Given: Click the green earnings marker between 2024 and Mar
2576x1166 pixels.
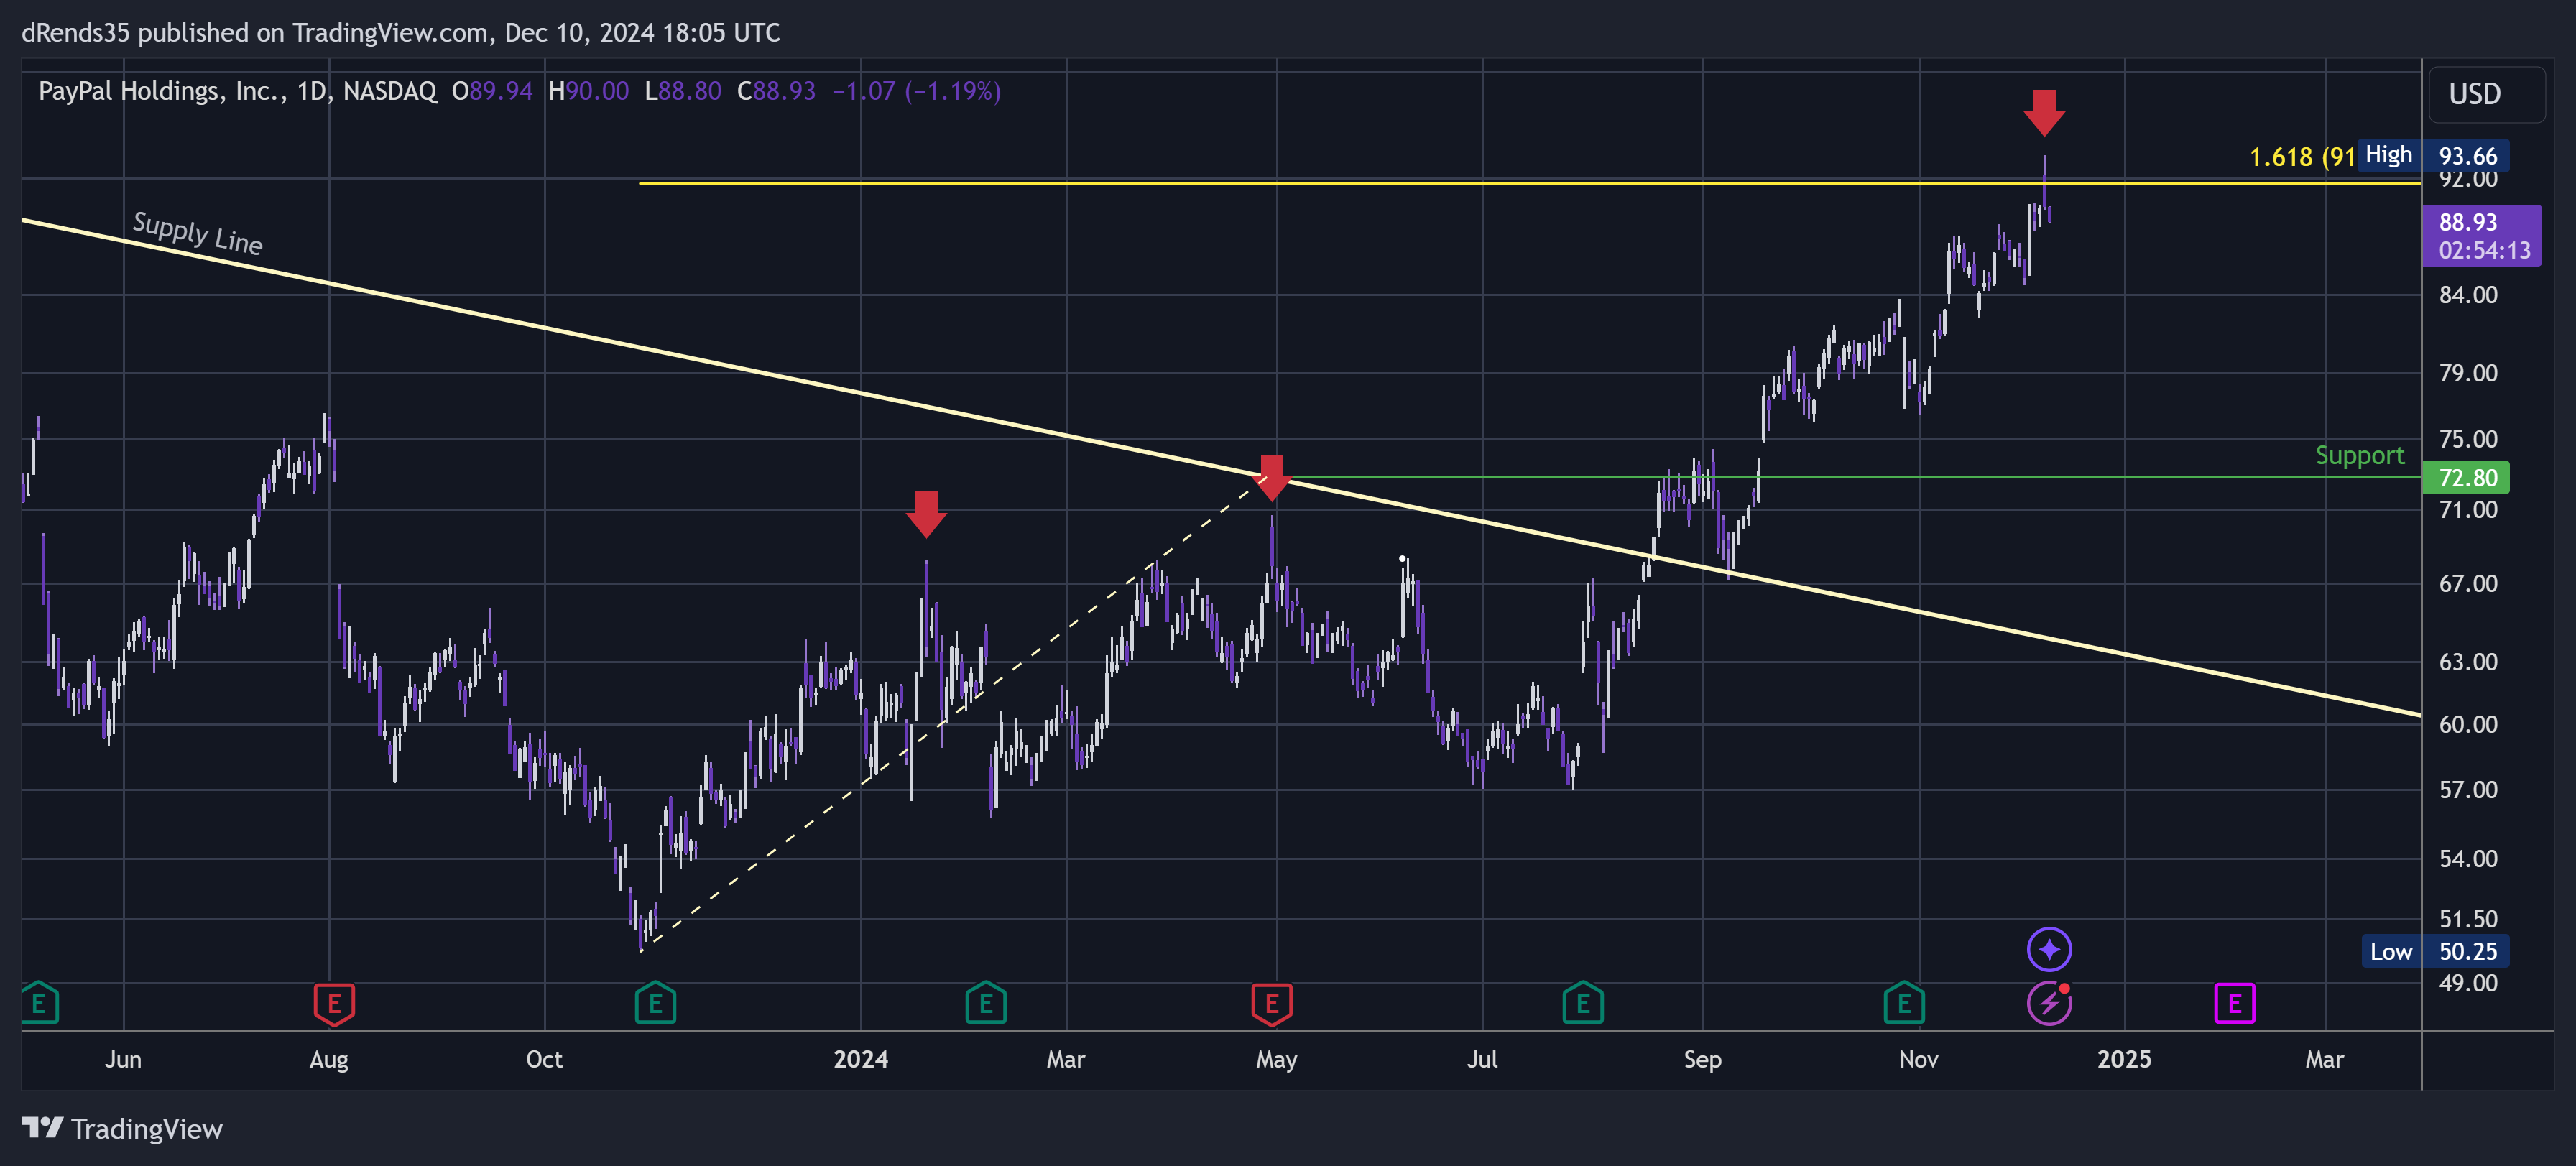Looking at the screenshot, I should click(985, 1003).
